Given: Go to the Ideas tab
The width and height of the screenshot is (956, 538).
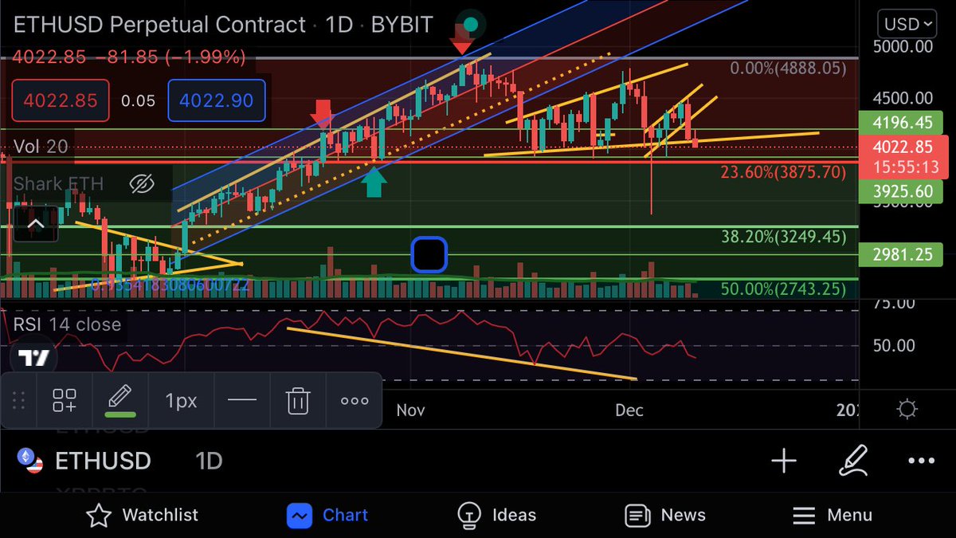Looking at the screenshot, I should coord(497,515).
